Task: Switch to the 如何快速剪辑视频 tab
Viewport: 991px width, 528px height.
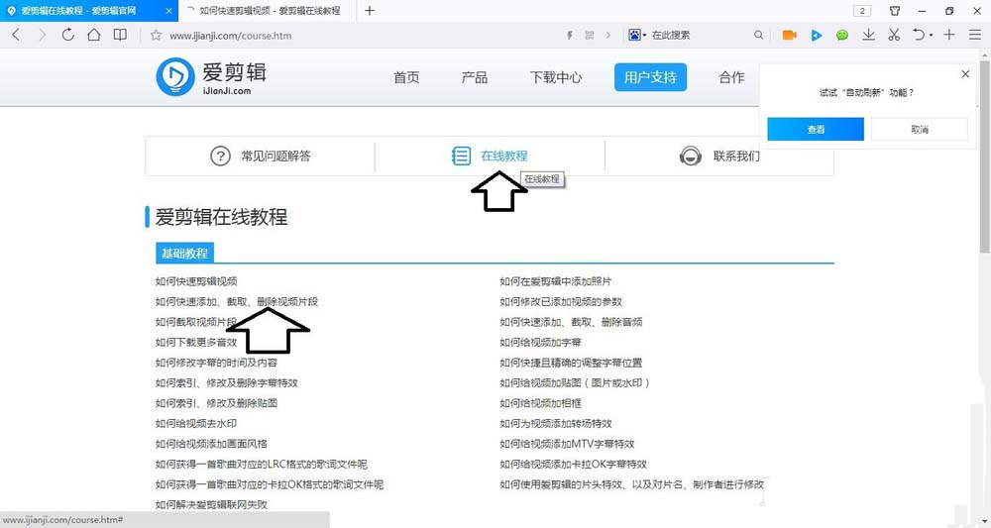Action: [269, 11]
